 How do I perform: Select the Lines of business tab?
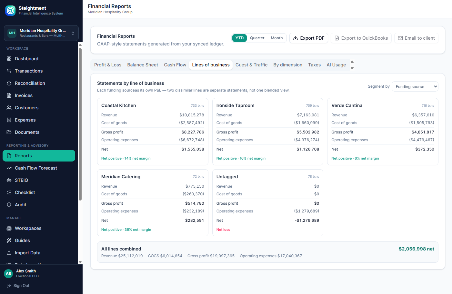211,65
